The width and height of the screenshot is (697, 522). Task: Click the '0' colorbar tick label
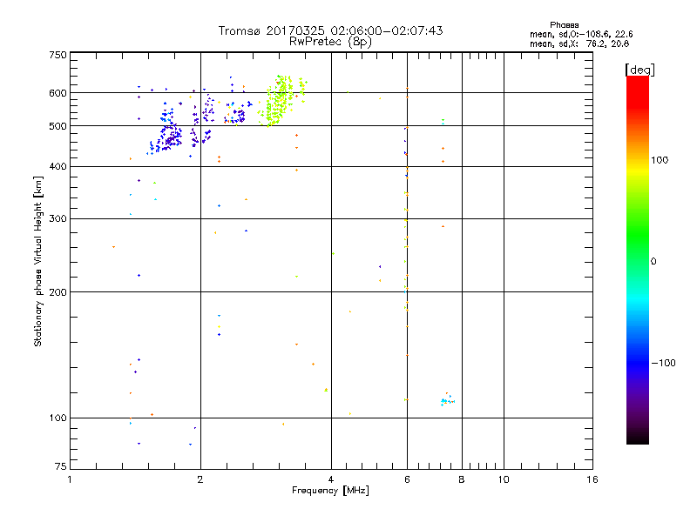pyautogui.click(x=653, y=262)
